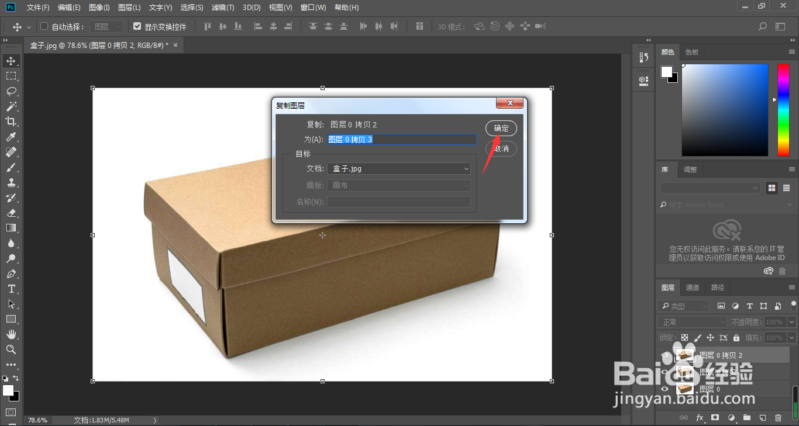Close the 盒子.jpg document tab
Viewport: 799px width, 426px height.
pos(175,44)
